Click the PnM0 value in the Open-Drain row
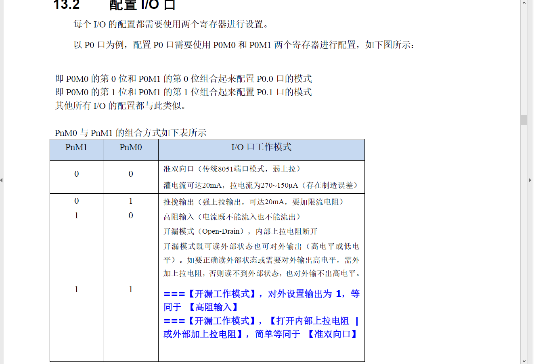The width and height of the screenshot is (534, 364). 131,289
